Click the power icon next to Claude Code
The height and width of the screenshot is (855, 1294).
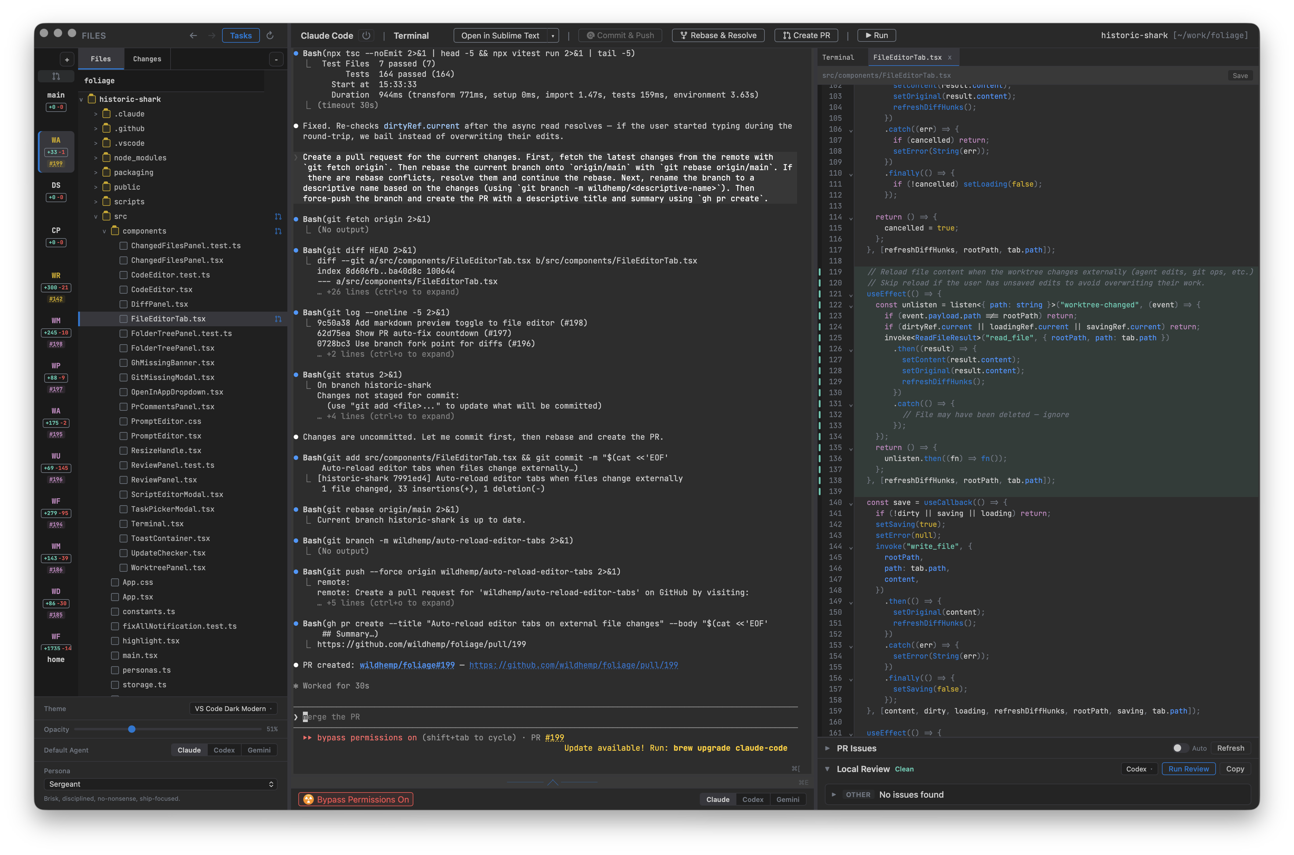tap(367, 35)
